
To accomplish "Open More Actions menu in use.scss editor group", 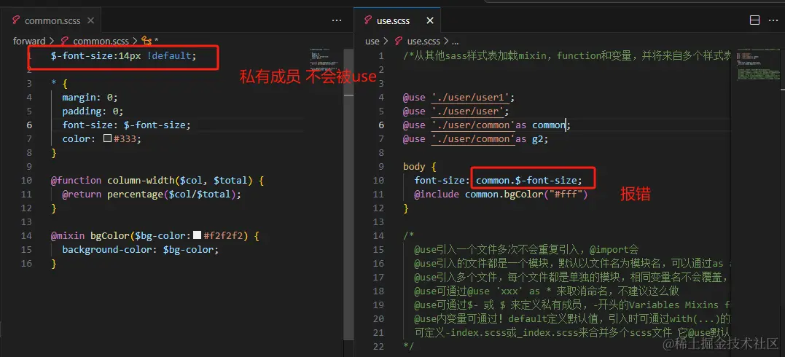I will point(773,20).
